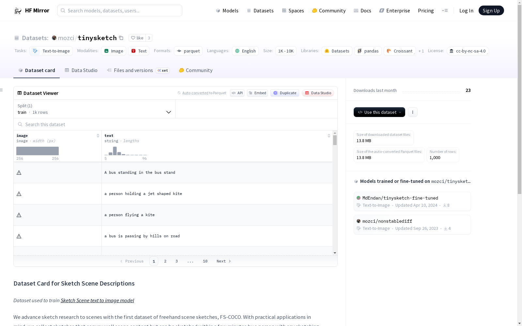
Task: Copy the dataset name with the copy icon
Action: [x=121, y=38]
